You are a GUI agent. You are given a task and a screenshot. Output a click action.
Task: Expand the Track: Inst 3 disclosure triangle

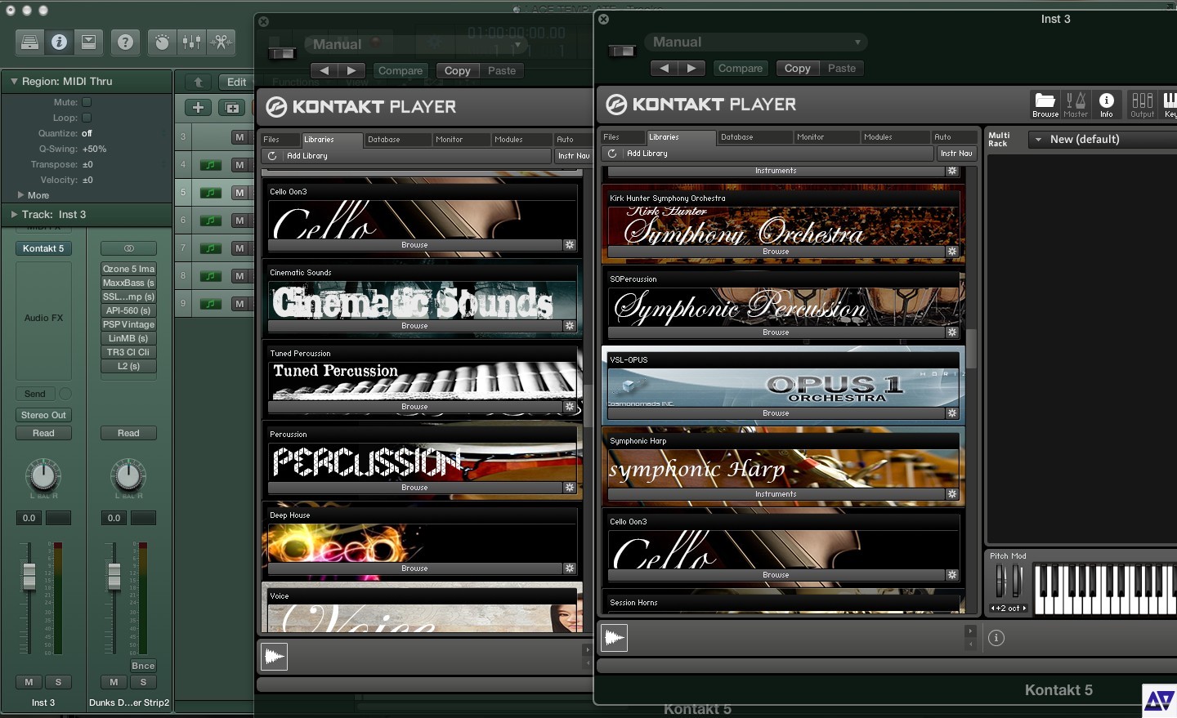pyautogui.click(x=14, y=214)
